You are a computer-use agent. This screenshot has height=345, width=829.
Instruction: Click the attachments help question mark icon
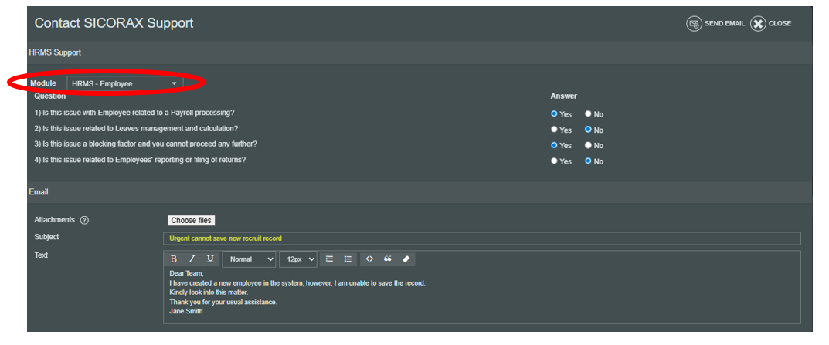84,221
